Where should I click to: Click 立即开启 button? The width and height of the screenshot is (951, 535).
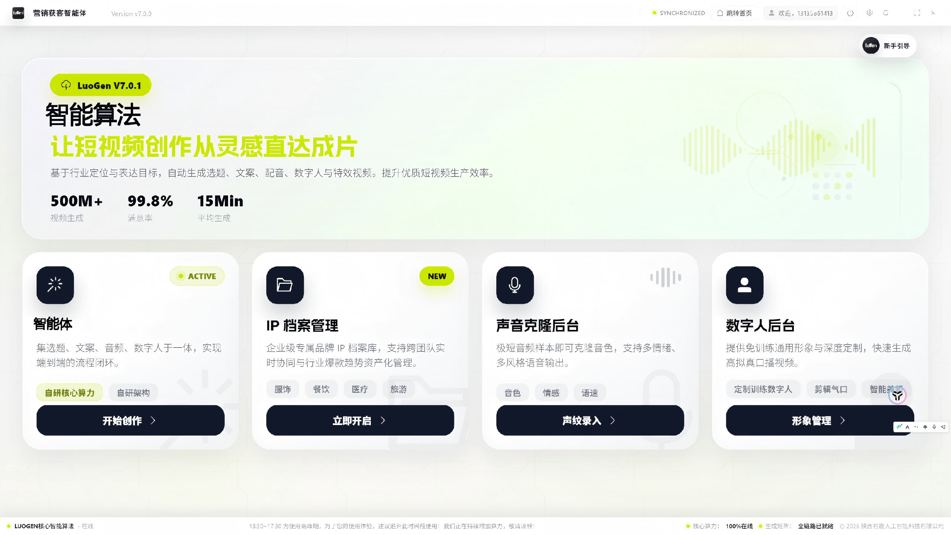pos(360,420)
